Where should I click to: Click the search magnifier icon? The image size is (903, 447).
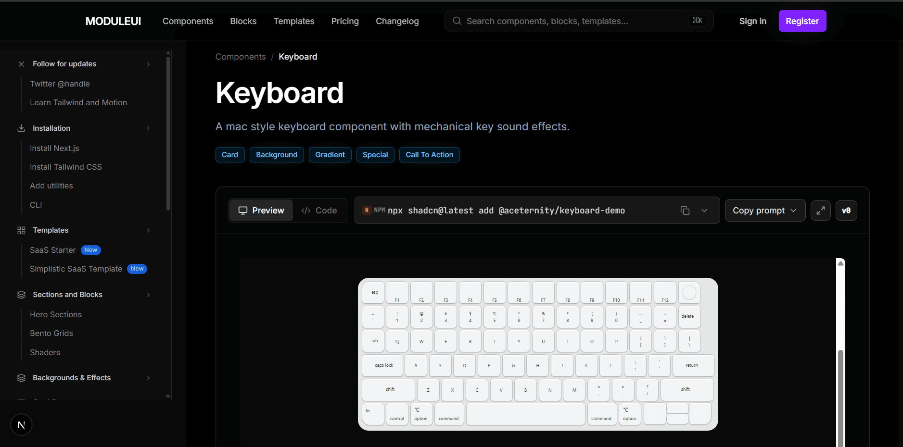point(457,21)
